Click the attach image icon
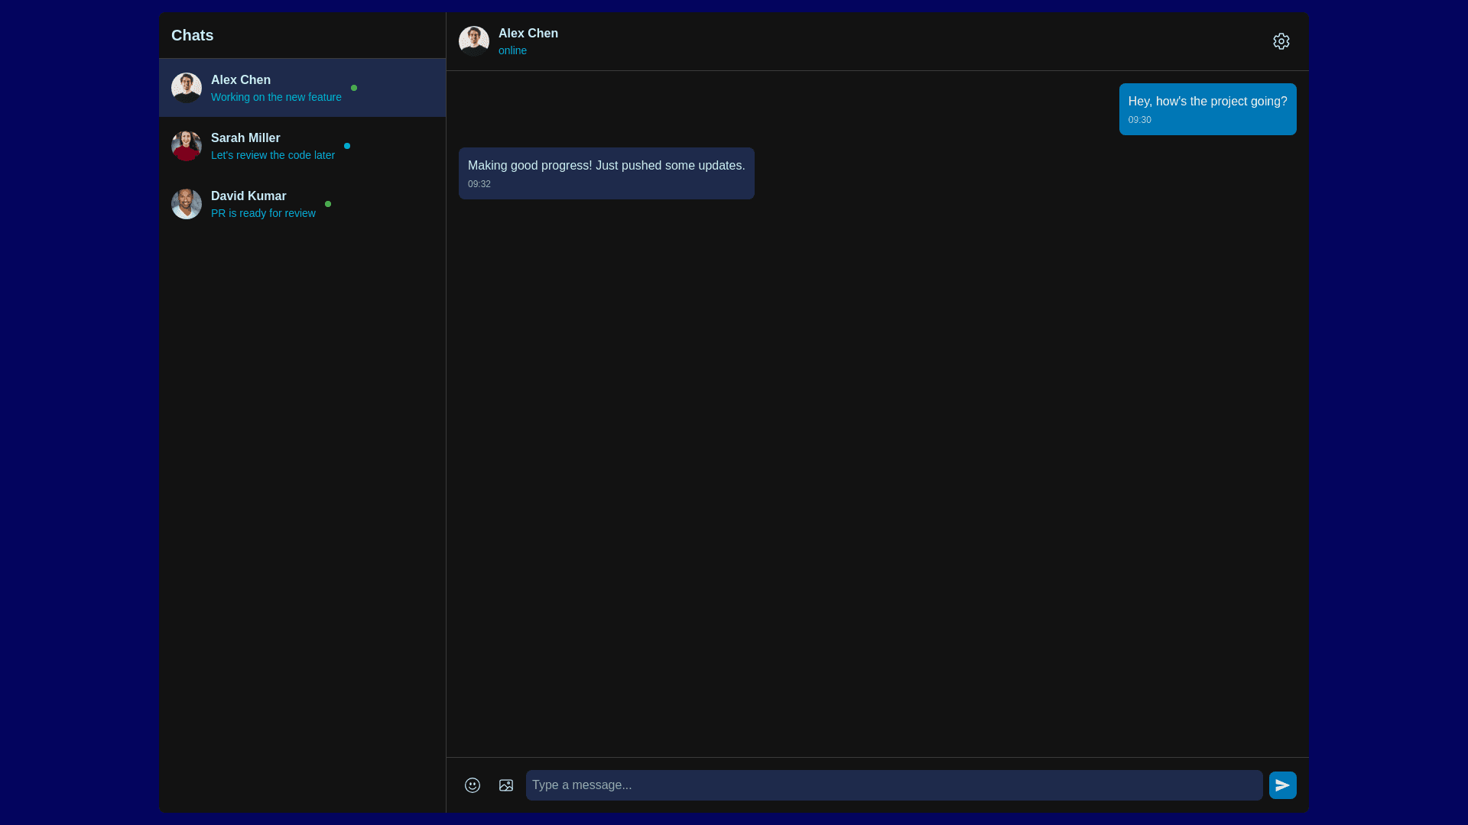Screen dimensions: 1468x825 click(x=506, y=785)
